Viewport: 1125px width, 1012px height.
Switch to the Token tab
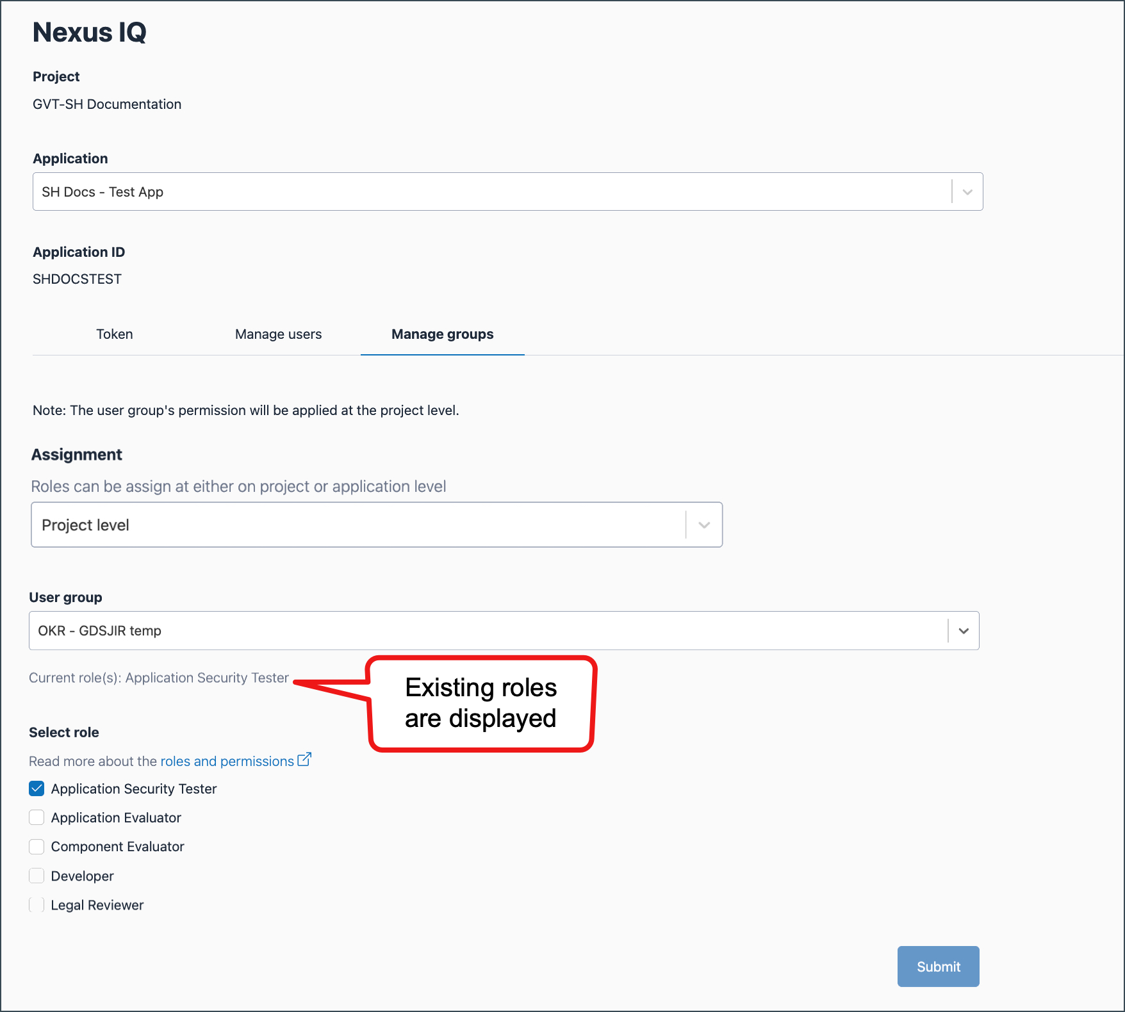[x=115, y=334]
